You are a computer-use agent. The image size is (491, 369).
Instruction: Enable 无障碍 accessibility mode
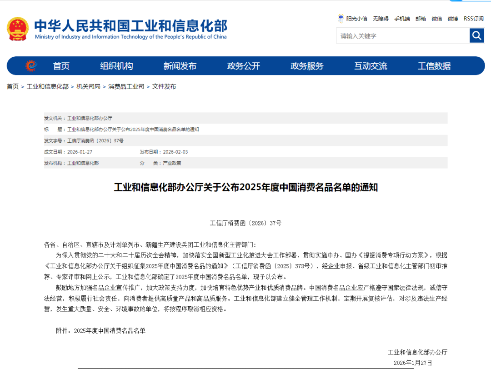(381, 19)
